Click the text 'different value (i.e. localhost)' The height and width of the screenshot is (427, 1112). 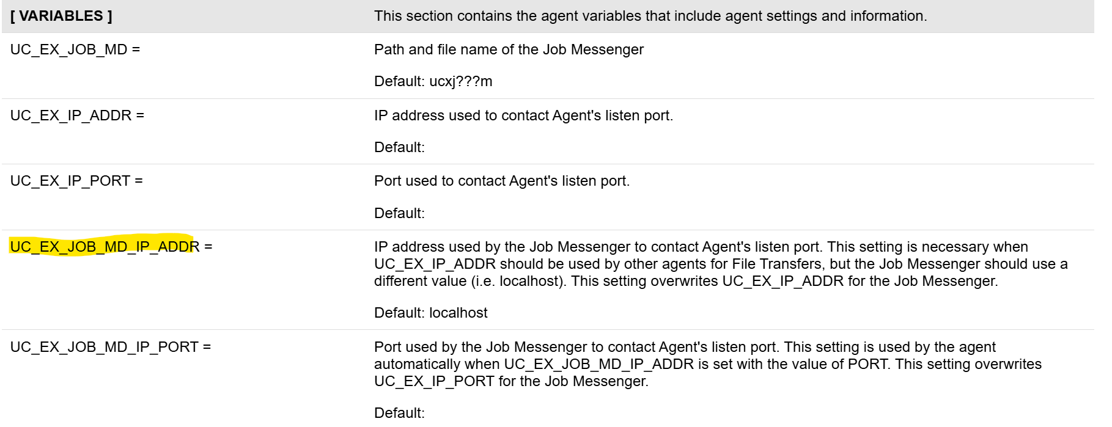[x=471, y=281]
